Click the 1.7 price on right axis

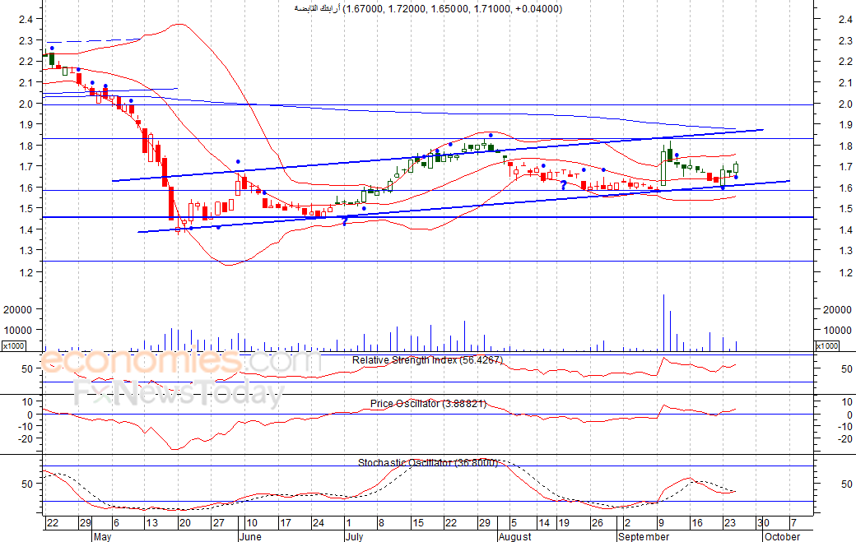pyautogui.click(x=845, y=167)
